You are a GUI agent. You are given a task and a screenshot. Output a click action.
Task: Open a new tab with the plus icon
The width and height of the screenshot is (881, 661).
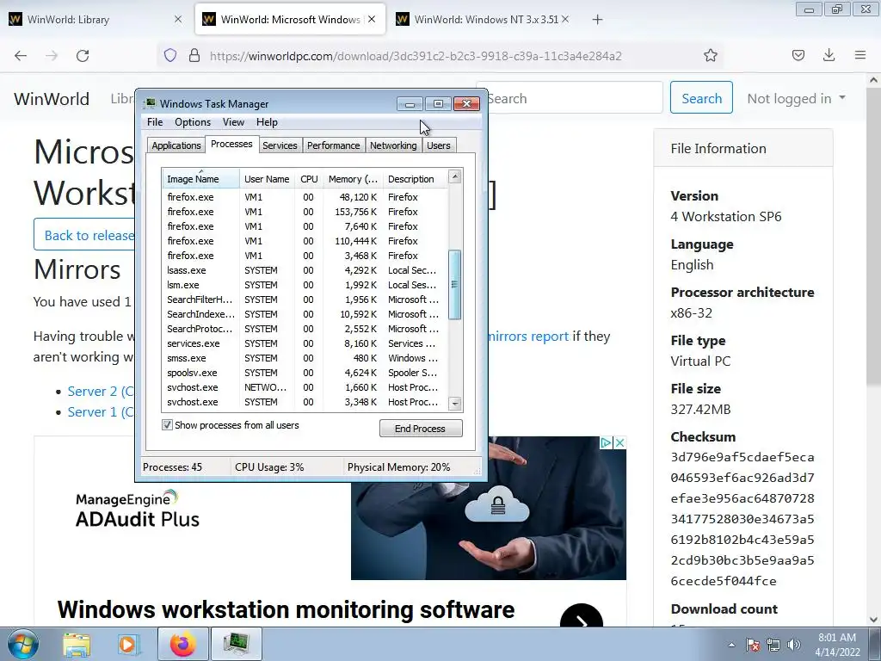coord(597,20)
